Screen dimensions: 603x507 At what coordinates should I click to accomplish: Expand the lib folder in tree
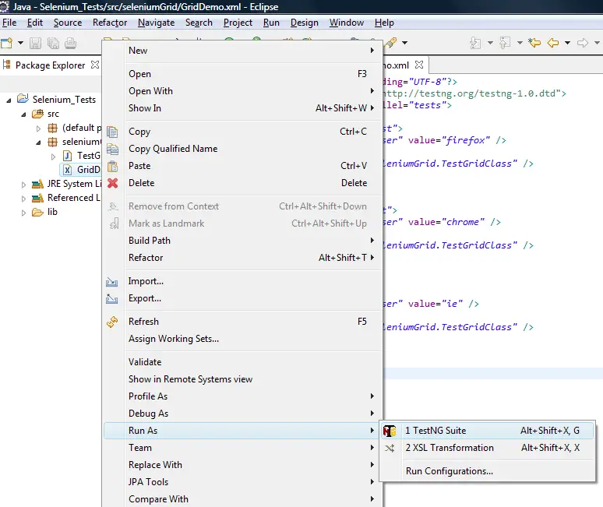tap(23, 212)
